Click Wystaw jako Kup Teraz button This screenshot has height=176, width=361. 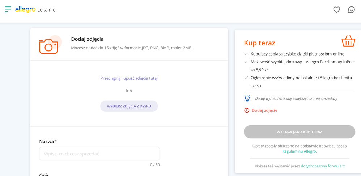click(300, 132)
